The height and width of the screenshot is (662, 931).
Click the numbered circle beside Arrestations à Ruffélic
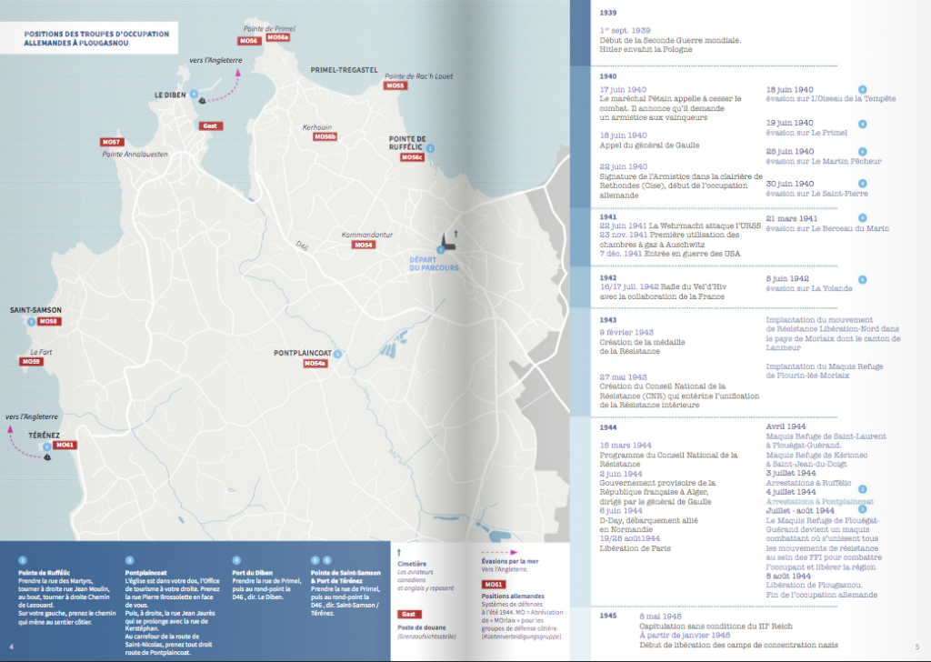point(862,489)
